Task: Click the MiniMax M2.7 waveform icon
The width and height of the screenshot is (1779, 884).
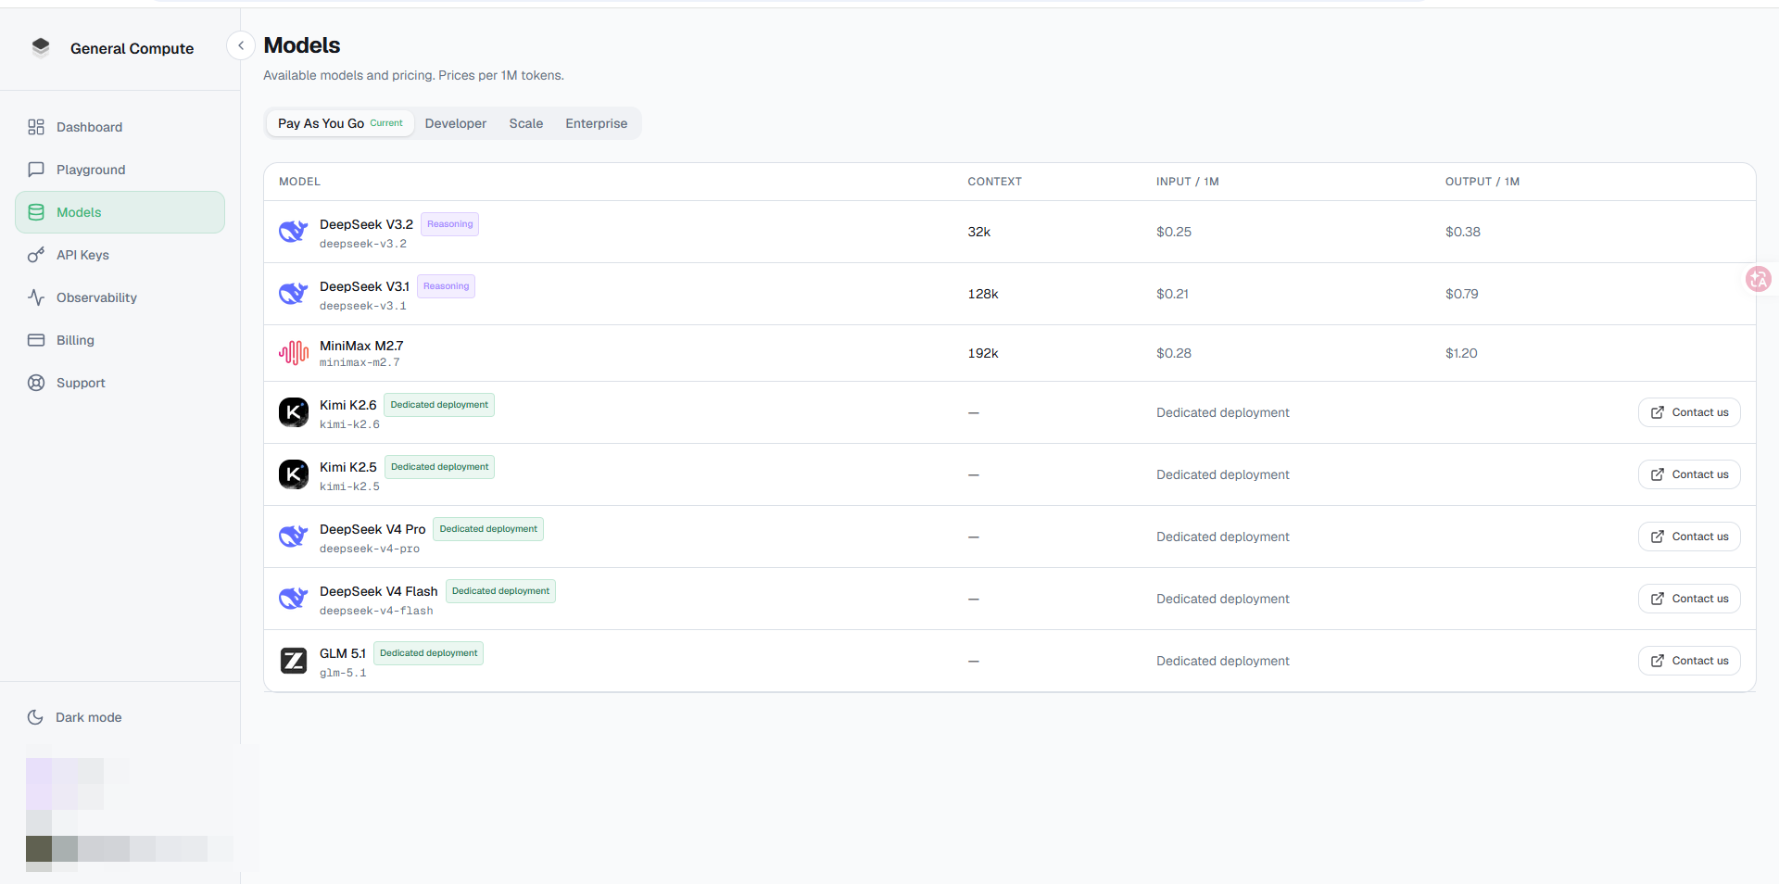Action: coord(294,353)
